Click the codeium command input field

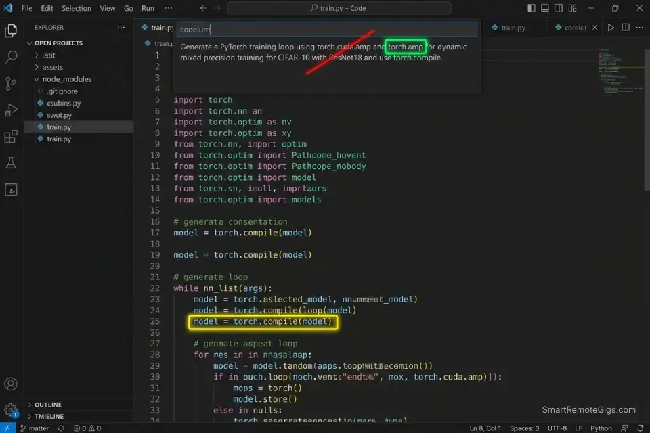[326, 30]
